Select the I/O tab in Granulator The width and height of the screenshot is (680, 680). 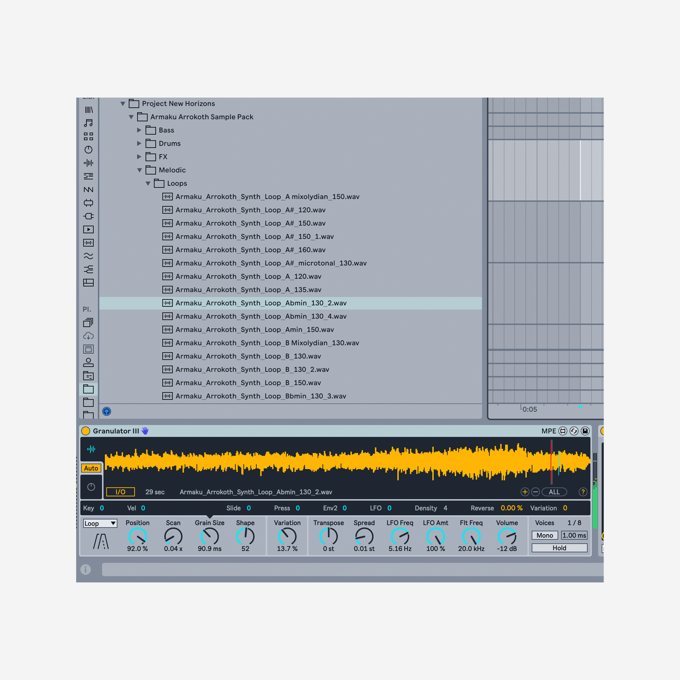pyautogui.click(x=120, y=492)
